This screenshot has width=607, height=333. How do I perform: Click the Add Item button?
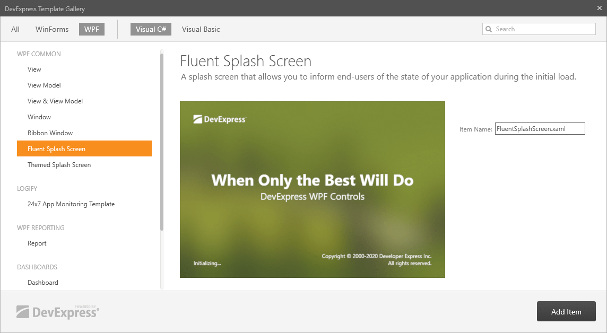pyautogui.click(x=566, y=311)
